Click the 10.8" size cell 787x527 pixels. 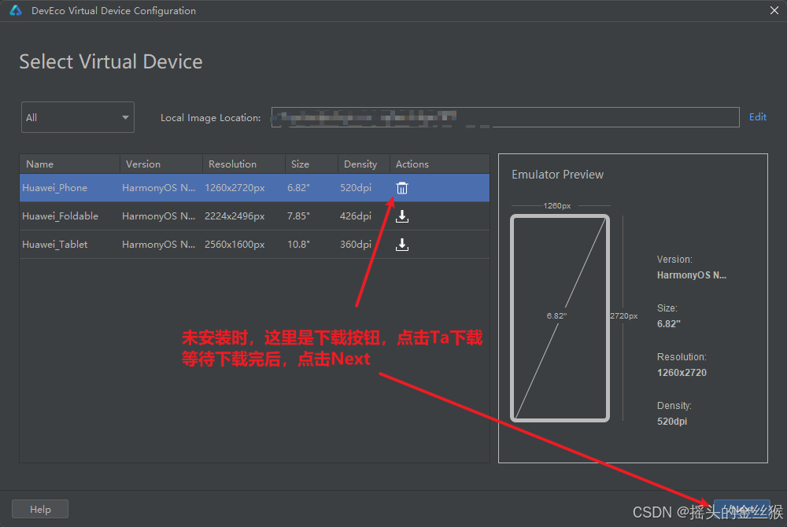[298, 245]
